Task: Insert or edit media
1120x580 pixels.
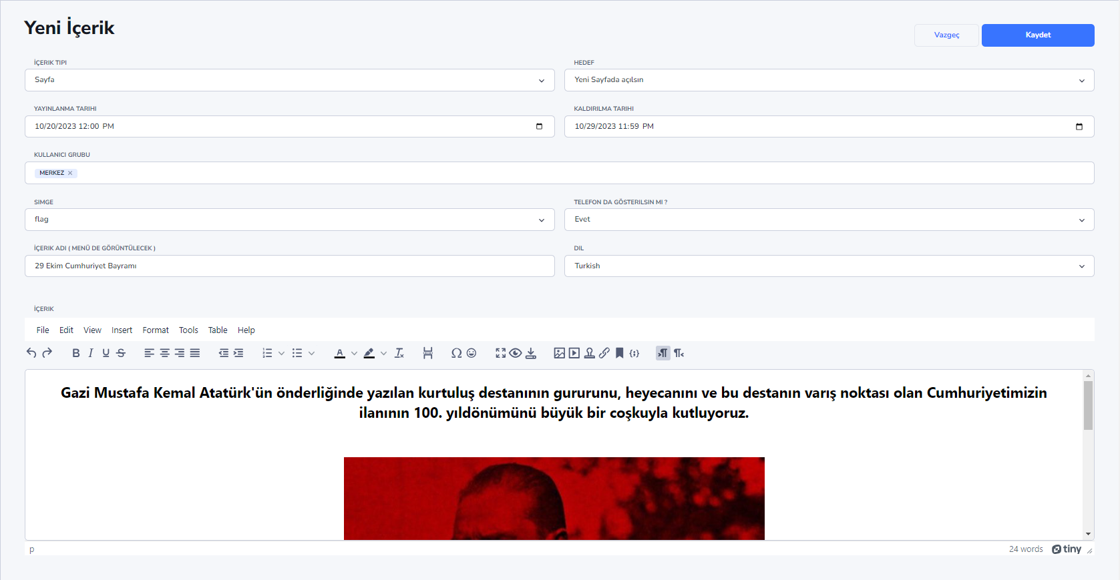Action: tap(574, 353)
